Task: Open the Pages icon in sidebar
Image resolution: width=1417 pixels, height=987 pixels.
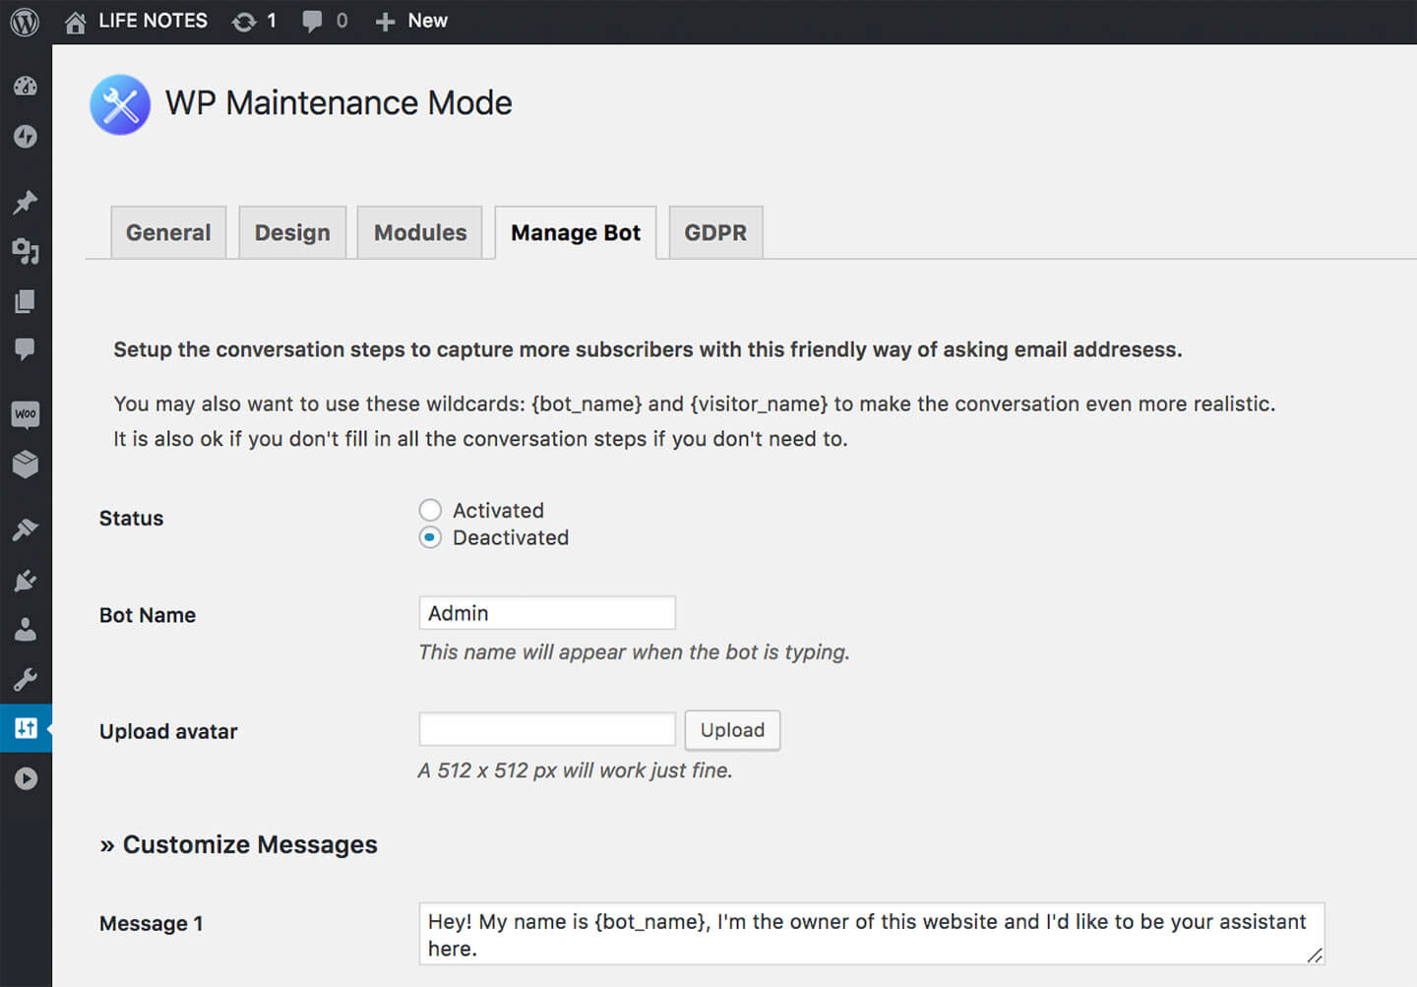Action: (x=26, y=301)
